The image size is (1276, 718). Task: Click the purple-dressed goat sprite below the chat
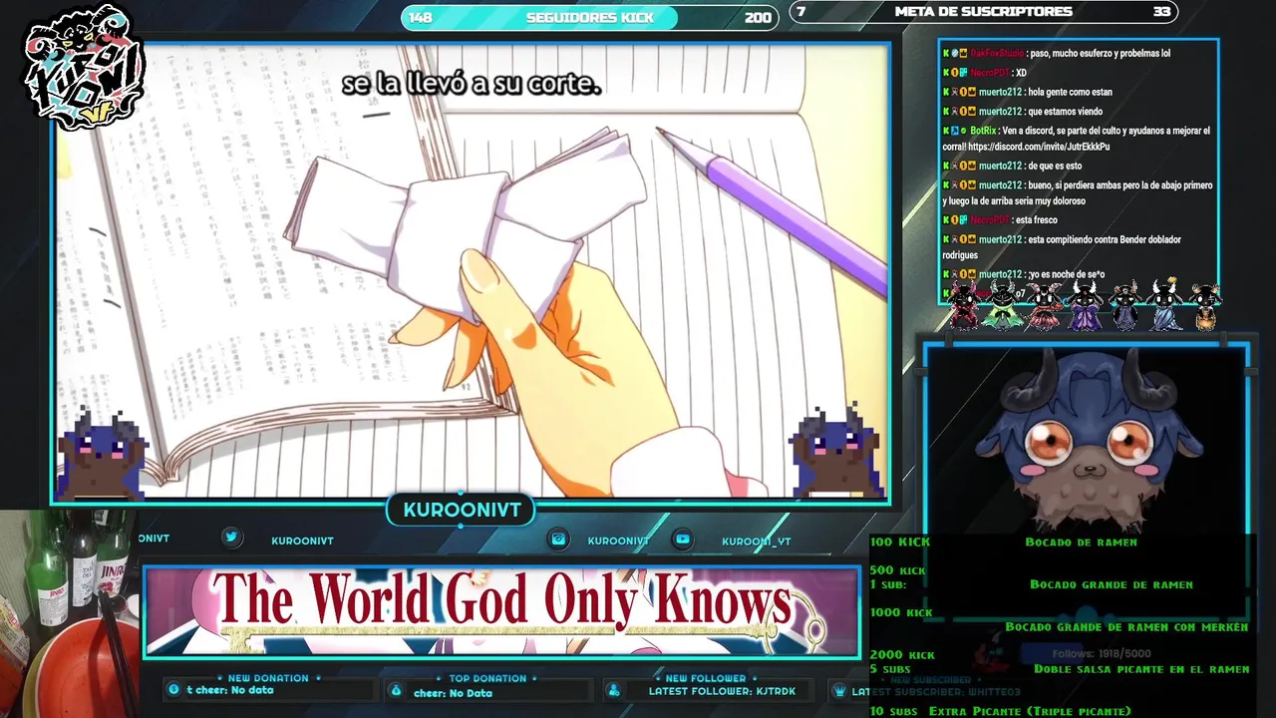click(x=1085, y=306)
